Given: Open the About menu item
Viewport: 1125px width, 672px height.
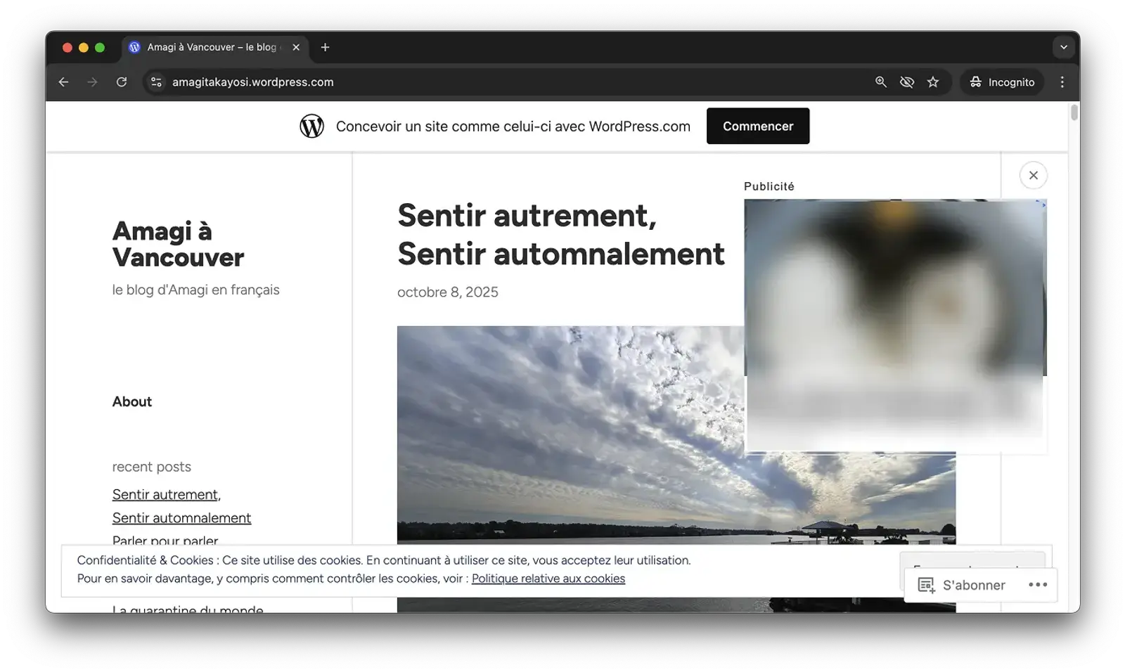Looking at the screenshot, I should click(132, 401).
